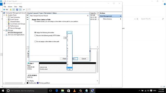Click the Up one level folder icon
The image size is (166, 93).
(11, 10)
